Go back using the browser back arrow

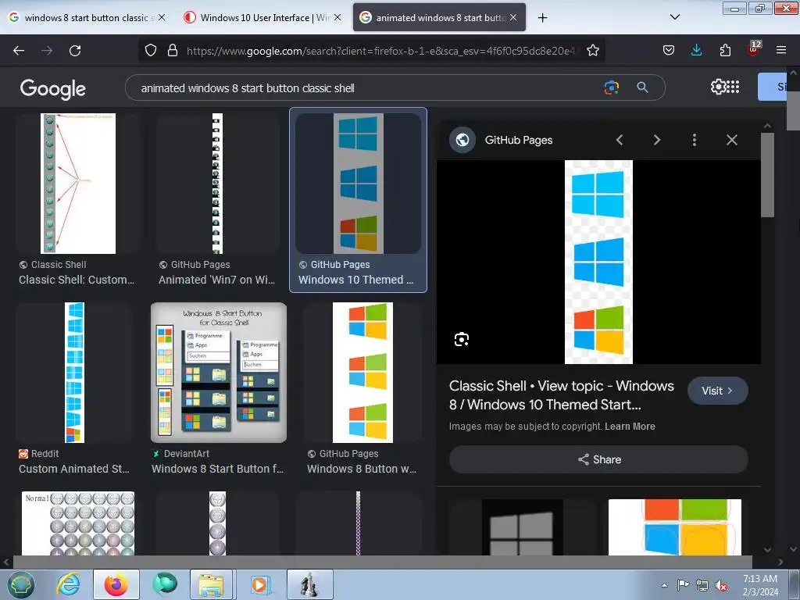[19, 51]
